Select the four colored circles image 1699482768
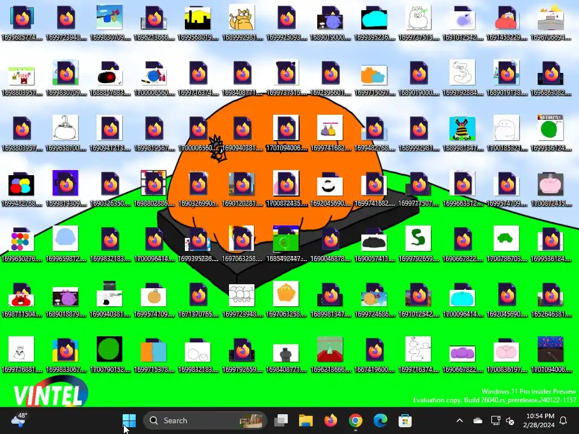The image size is (579, 434). pyautogui.click(x=22, y=189)
